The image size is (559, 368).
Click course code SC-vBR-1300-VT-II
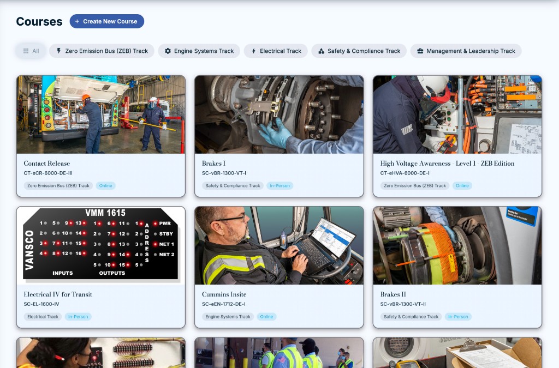[403, 304]
